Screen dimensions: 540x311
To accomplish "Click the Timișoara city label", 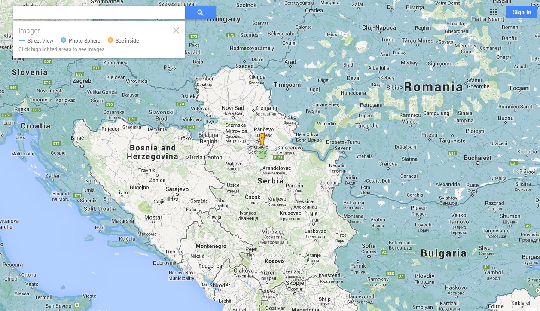I will click(x=287, y=85).
